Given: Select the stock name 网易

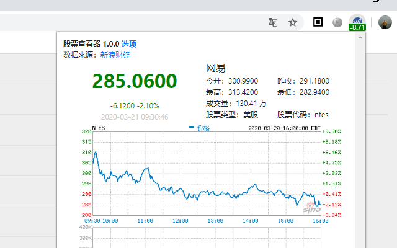Looking at the screenshot, I should (x=215, y=68).
